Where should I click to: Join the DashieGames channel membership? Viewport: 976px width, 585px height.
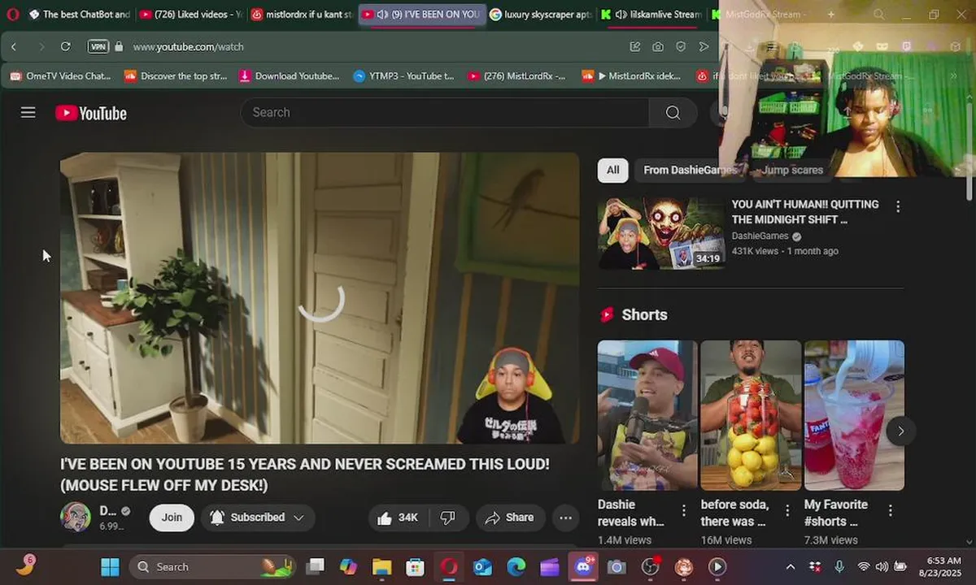coord(172,518)
